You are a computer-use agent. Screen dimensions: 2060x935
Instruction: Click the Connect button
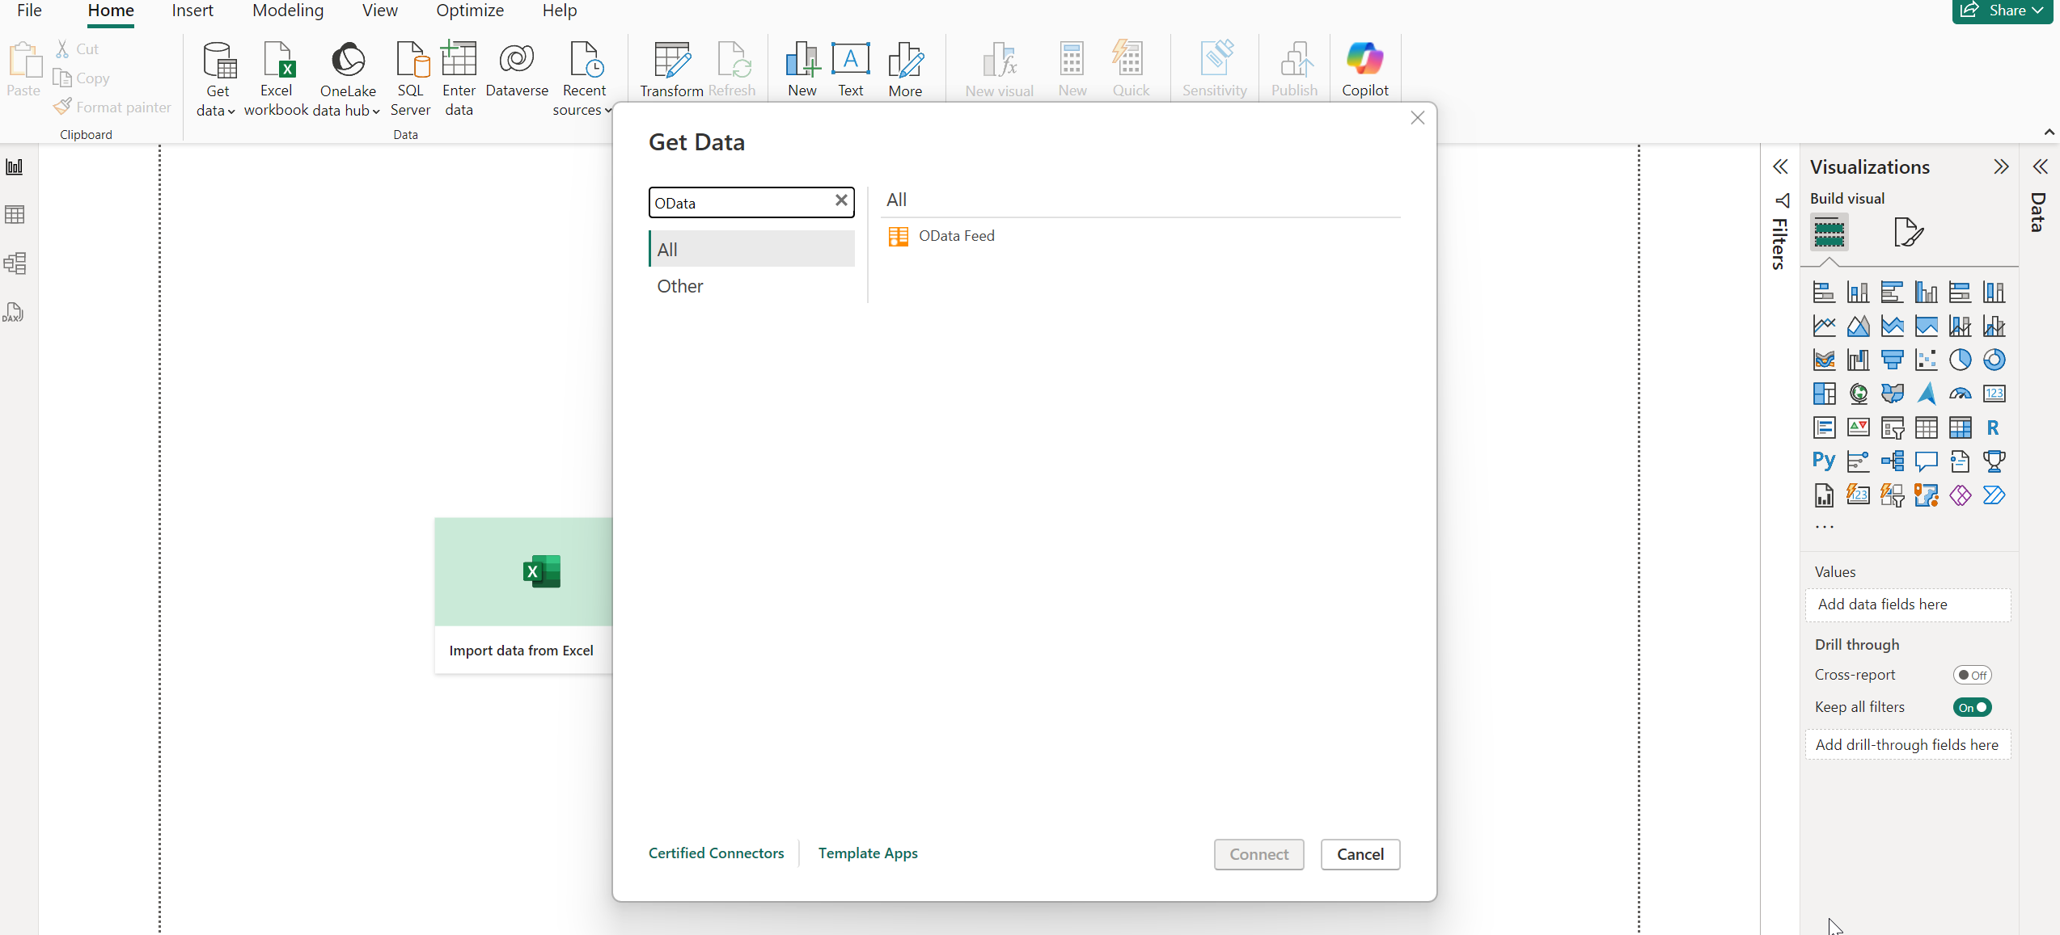pyautogui.click(x=1258, y=854)
